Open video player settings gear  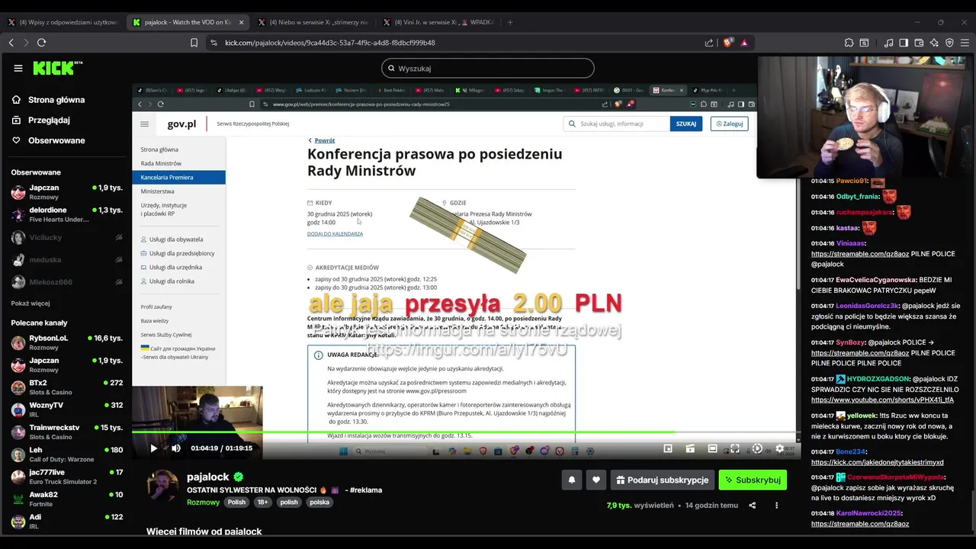[779, 448]
